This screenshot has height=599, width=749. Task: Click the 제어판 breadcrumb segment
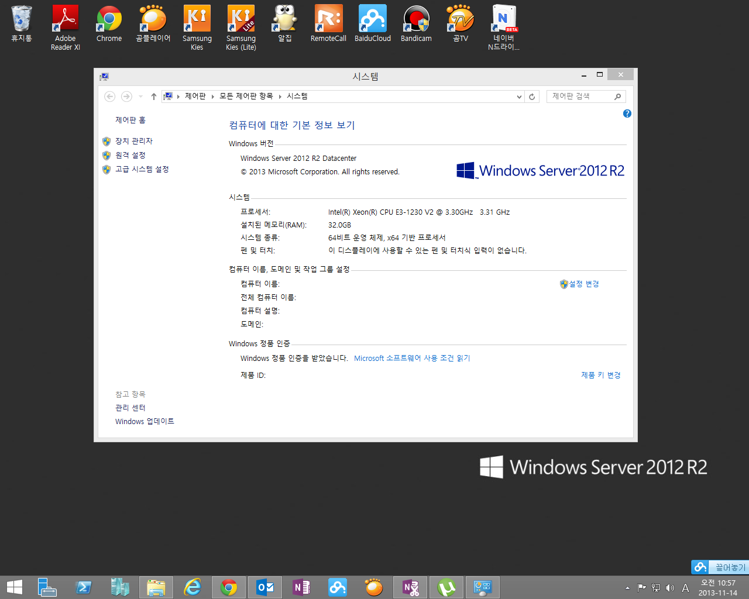point(195,97)
